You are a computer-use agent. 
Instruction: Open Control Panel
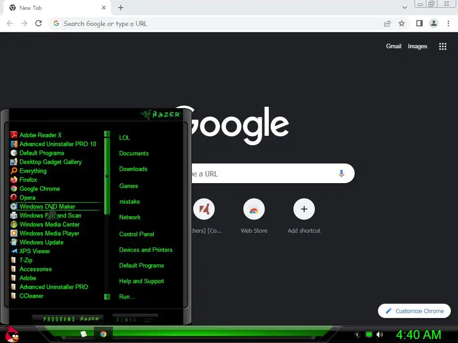click(x=136, y=234)
